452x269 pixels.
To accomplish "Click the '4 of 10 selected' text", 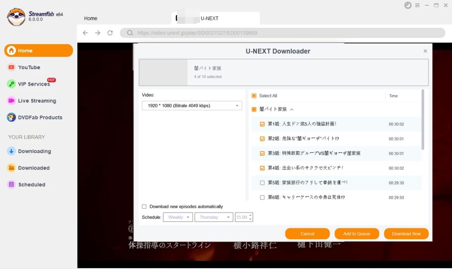I will (207, 77).
